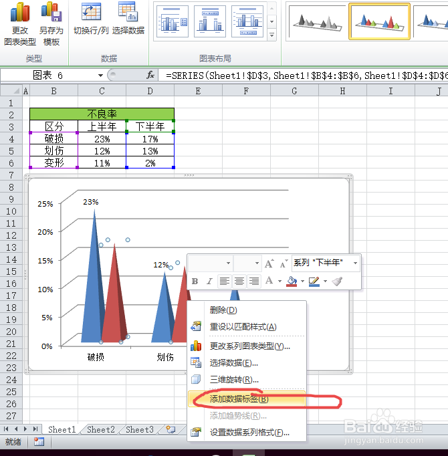Viewport: 448px width, 456px height.
Task: Click macro record icon in status bar
Action: click(x=39, y=442)
